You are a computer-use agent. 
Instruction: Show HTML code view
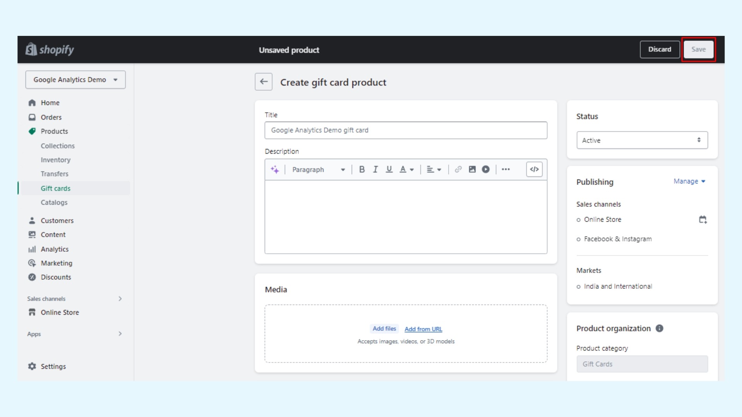click(534, 170)
